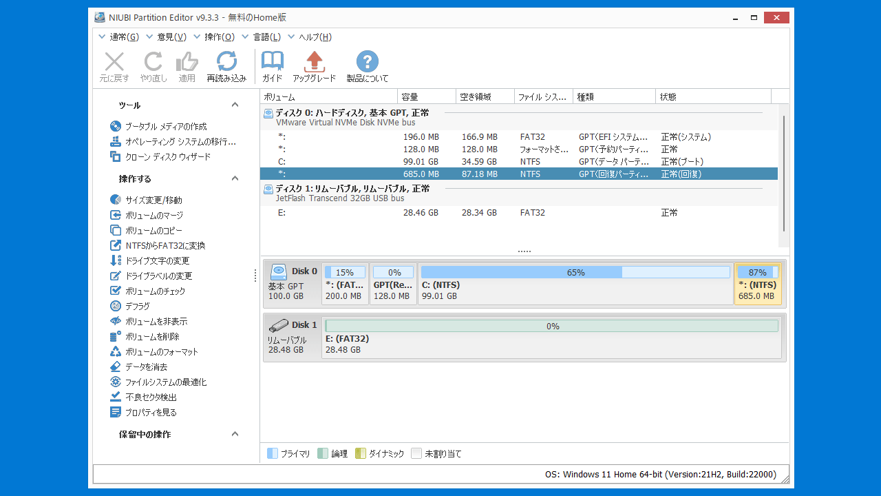Click the 未割り当て legend swatch
The image size is (881, 496).
coord(416,453)
